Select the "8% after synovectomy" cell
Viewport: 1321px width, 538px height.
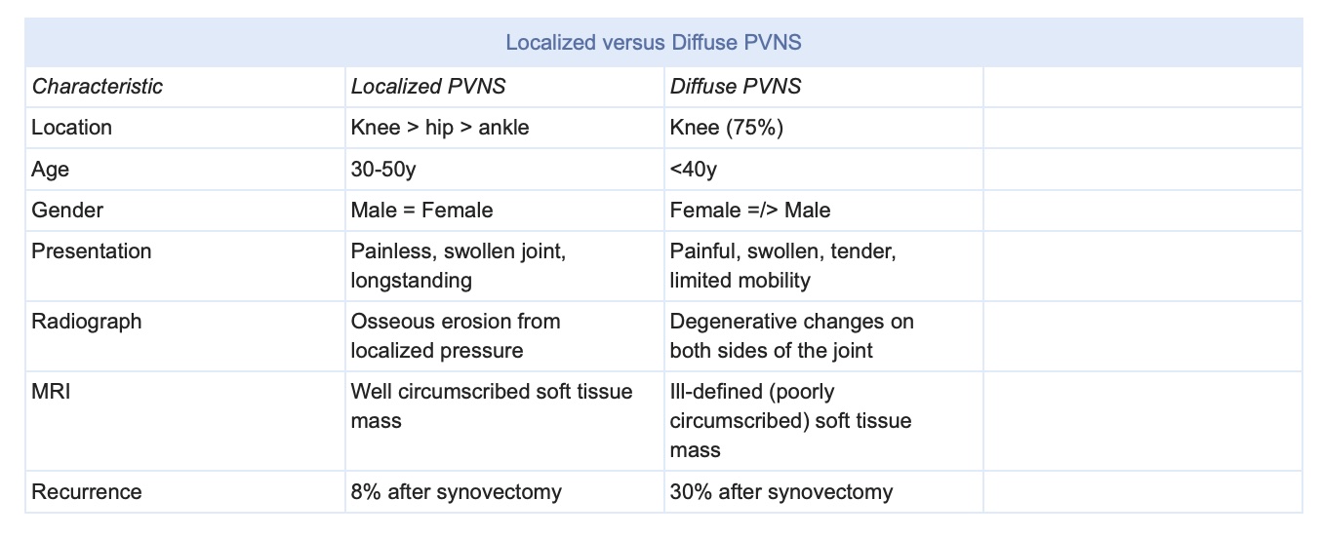456,492
